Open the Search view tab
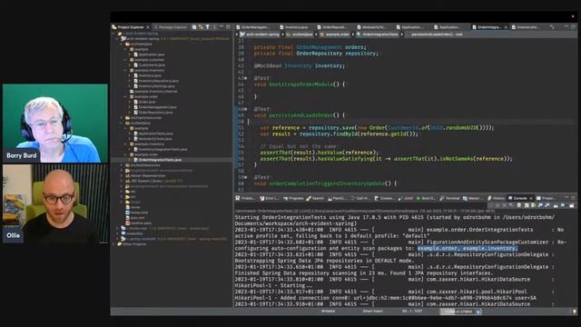 pyautogui.click(x=315, y=198)
